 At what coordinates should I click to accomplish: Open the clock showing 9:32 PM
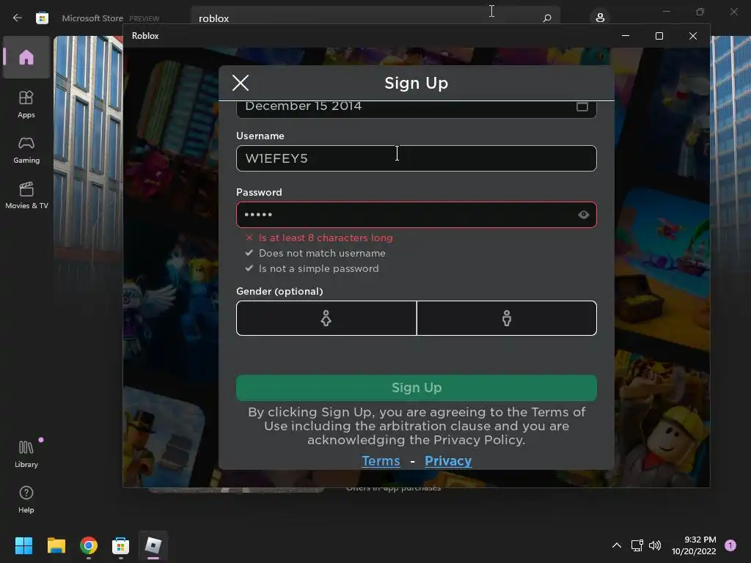[694, 545]
